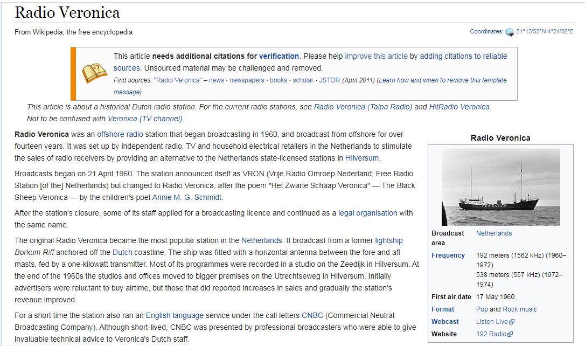
Task: Click external link icon after Listen Live
Action: (511, 322)
